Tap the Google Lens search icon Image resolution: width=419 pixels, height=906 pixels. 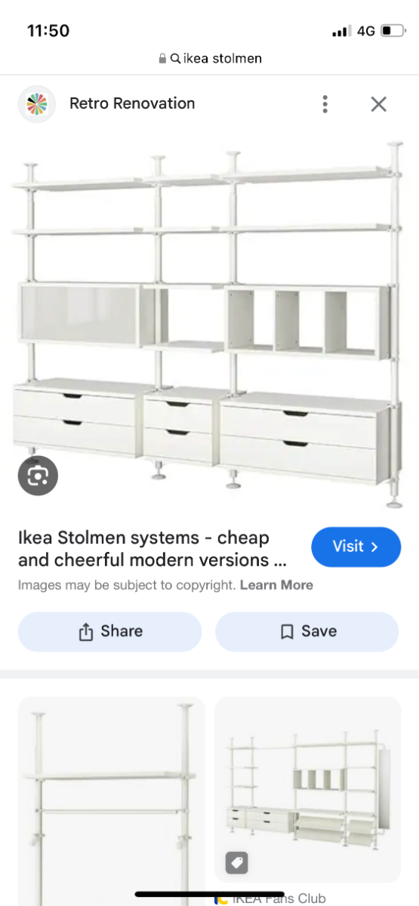tap(38, 476)
